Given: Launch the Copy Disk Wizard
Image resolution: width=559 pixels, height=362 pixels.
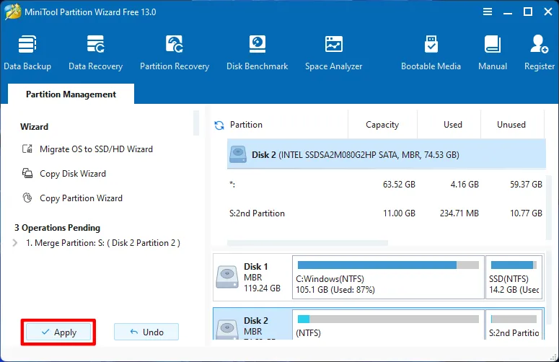Looking at the screenshot, I should coord(73,174).
